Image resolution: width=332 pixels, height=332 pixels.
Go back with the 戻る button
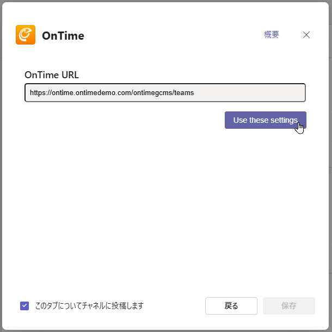click(231, 306)
